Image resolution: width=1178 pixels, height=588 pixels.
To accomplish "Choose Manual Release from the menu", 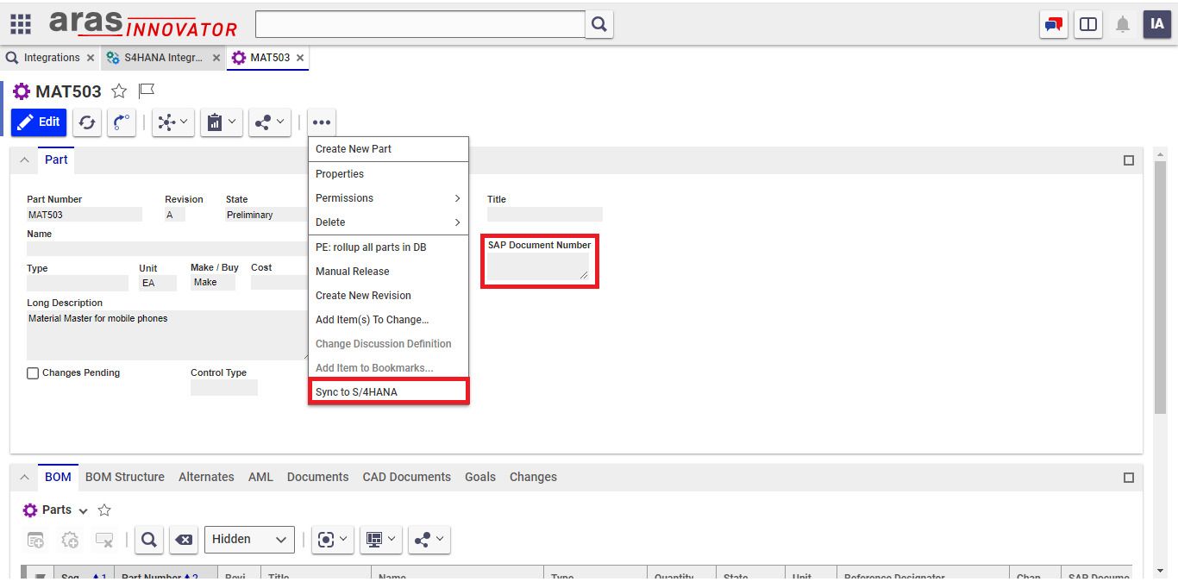I will [x=388, y=272].
